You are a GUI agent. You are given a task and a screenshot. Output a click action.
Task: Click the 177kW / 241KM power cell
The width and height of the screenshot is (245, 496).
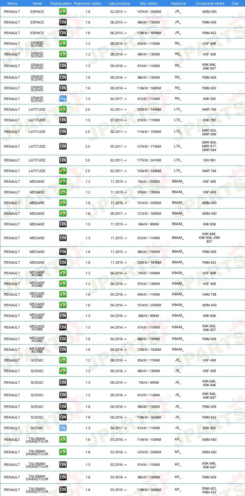[x=149, y=160]
